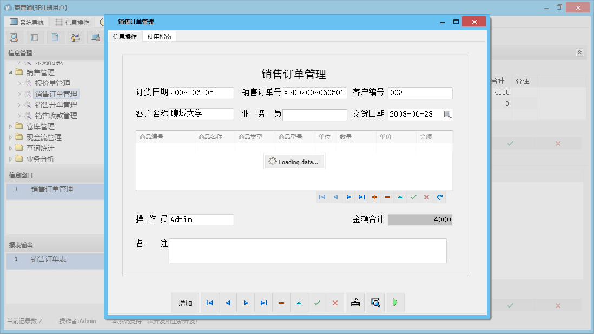Cancel edits with the red X icon
594x334 pixels.
[x=426, y=197]
